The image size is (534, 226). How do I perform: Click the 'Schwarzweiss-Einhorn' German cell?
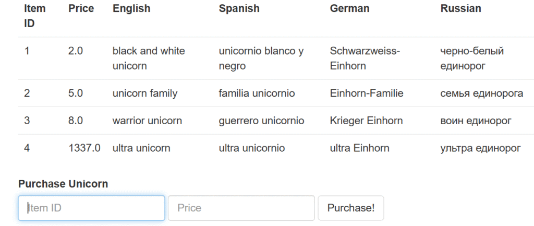pyautogui.click(x=365, y=58)
